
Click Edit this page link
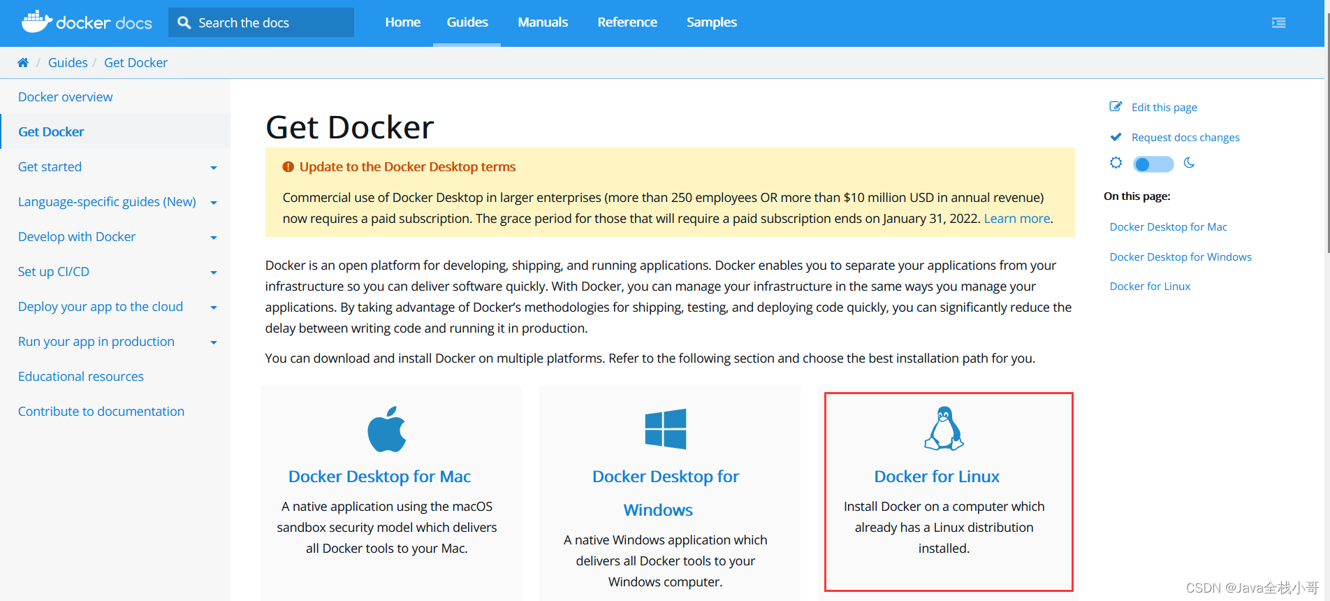[x=1164, y=107]
